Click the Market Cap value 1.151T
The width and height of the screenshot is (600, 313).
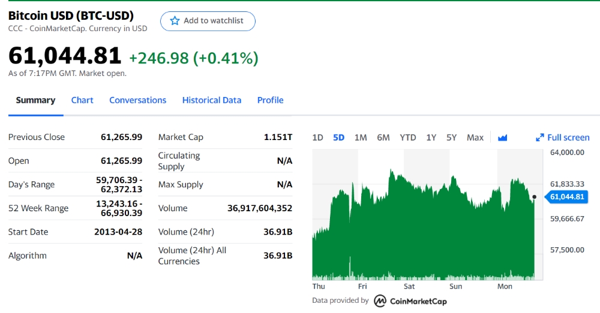pyautogui.click(x=278, y=137)
